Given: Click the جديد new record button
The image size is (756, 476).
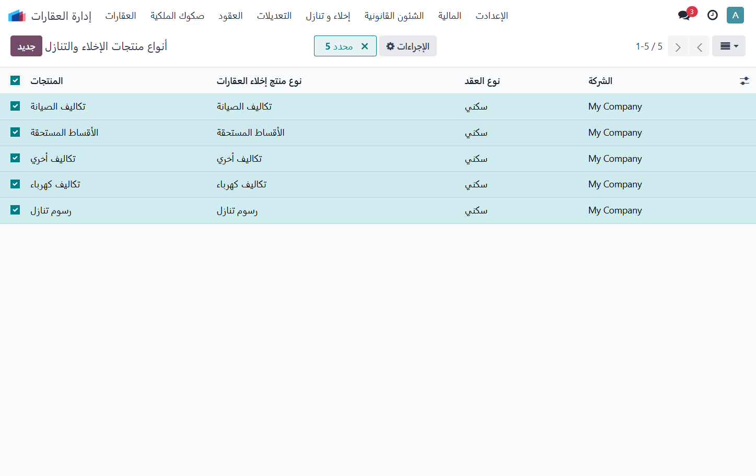Looking at the screenshot, I should (26, 46).
